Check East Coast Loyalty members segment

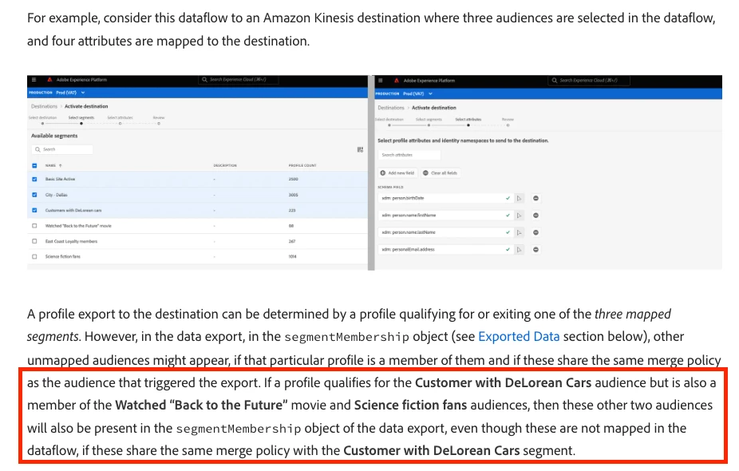coord(34,241)
